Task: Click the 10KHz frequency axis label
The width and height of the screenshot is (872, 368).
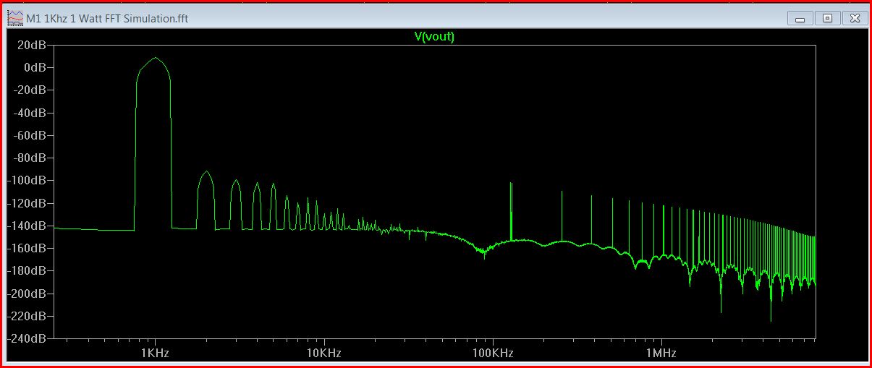Action: pos(324,353)
